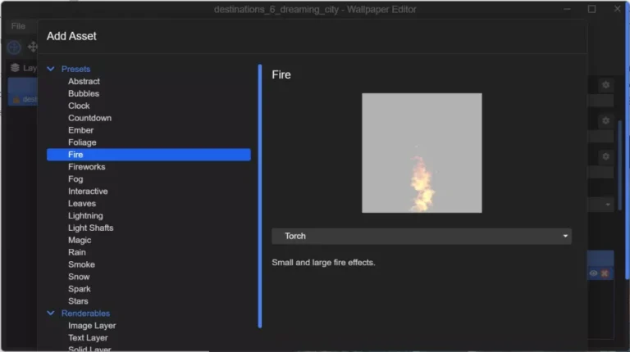Select Image Layer under Renderables
The image size is (630, 352).
[x=91, y=326]
